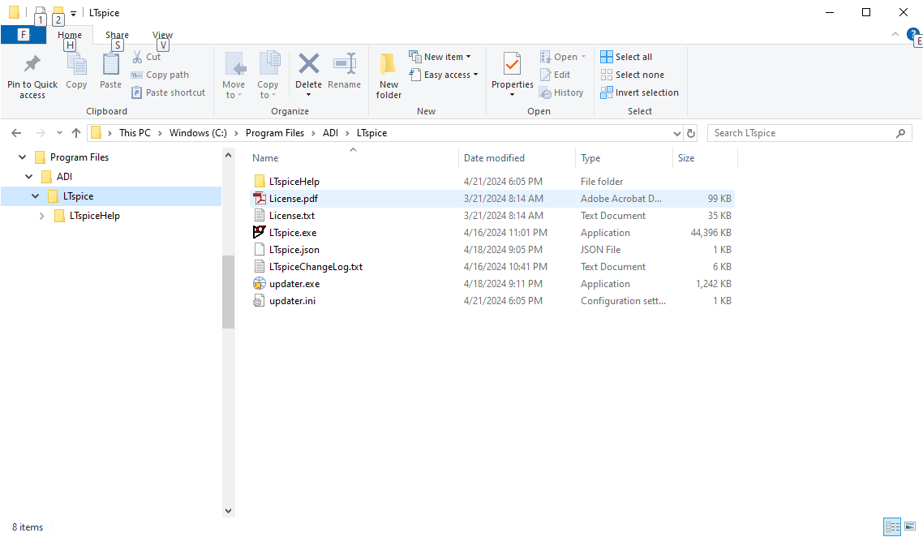The height and width of the screenshot is (537, 923).
Task: Click the Copy button in Clipboard group
Action: (76, 72)
